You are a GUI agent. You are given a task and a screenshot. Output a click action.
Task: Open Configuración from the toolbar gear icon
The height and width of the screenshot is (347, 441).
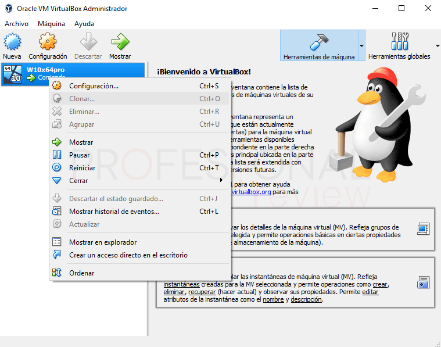point(48,41)
